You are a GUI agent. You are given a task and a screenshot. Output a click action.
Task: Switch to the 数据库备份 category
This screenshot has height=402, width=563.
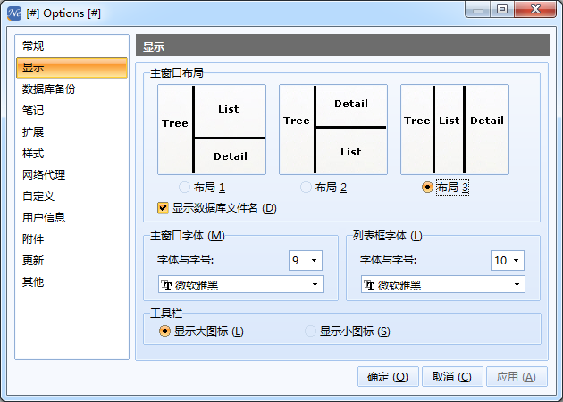[x=49, y=89]
